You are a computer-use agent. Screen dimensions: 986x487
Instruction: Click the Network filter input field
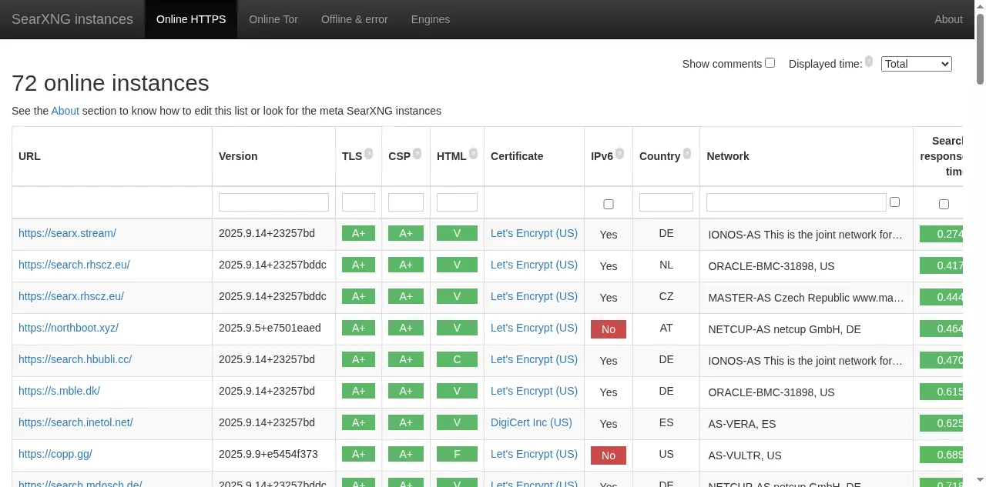pos(797,202)
